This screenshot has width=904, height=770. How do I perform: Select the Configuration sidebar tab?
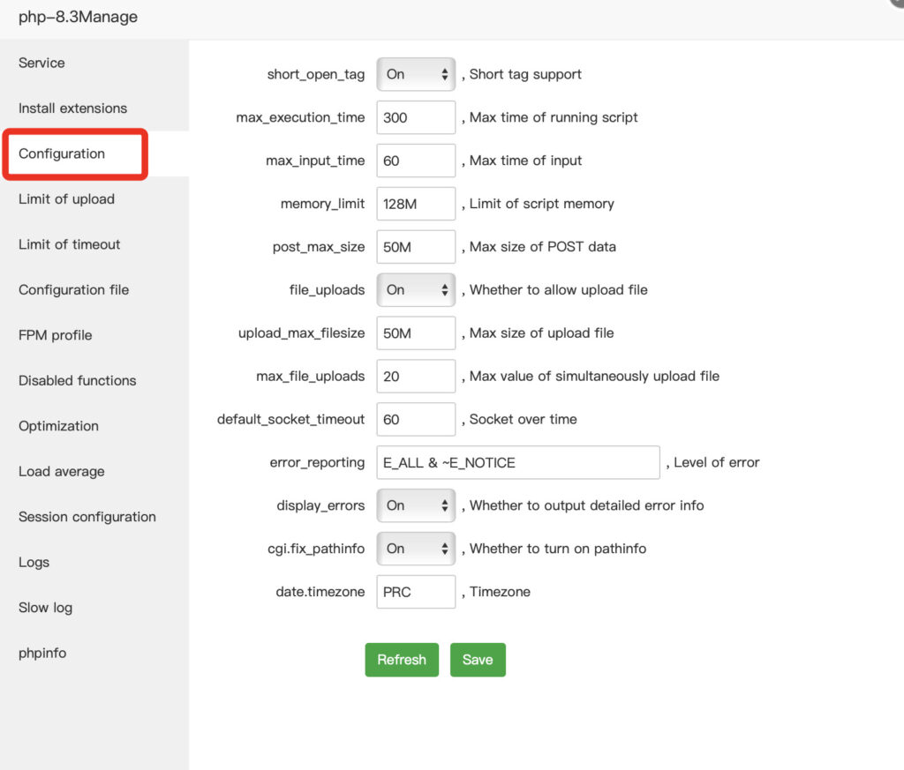tap(62, 154)
